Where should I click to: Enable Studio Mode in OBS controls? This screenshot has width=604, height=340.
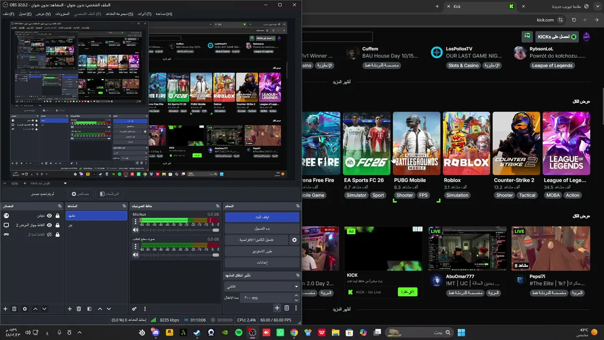point(262,251)
